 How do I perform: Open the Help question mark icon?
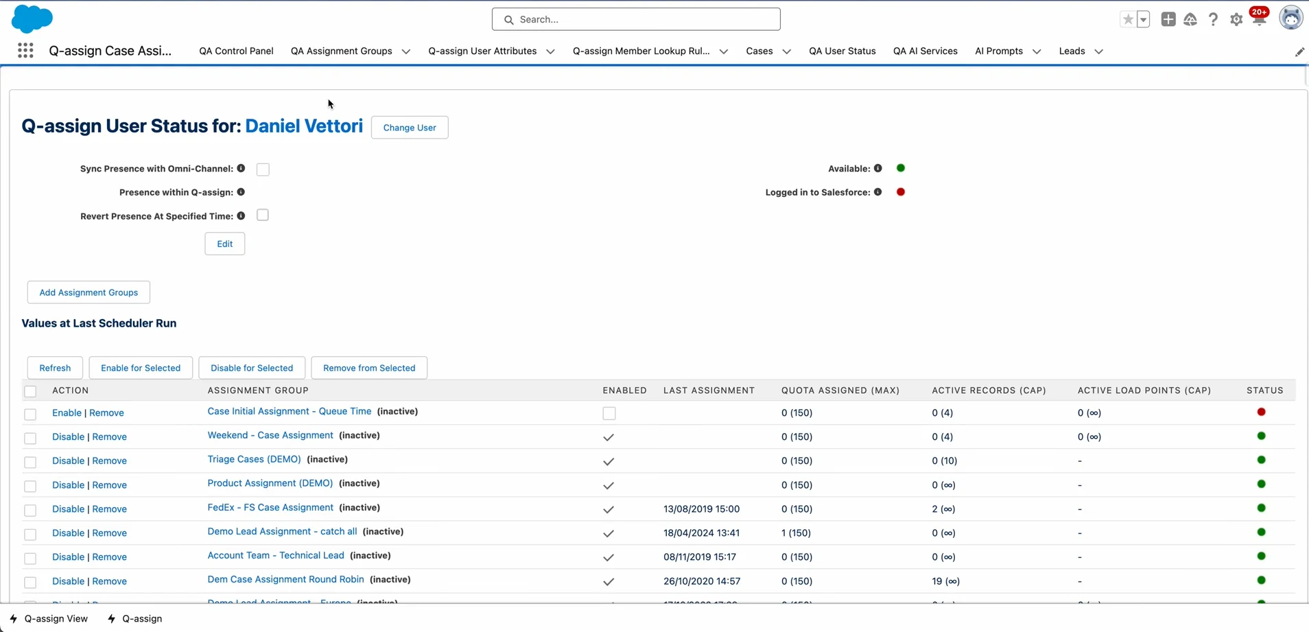(x=1213, y=19)
